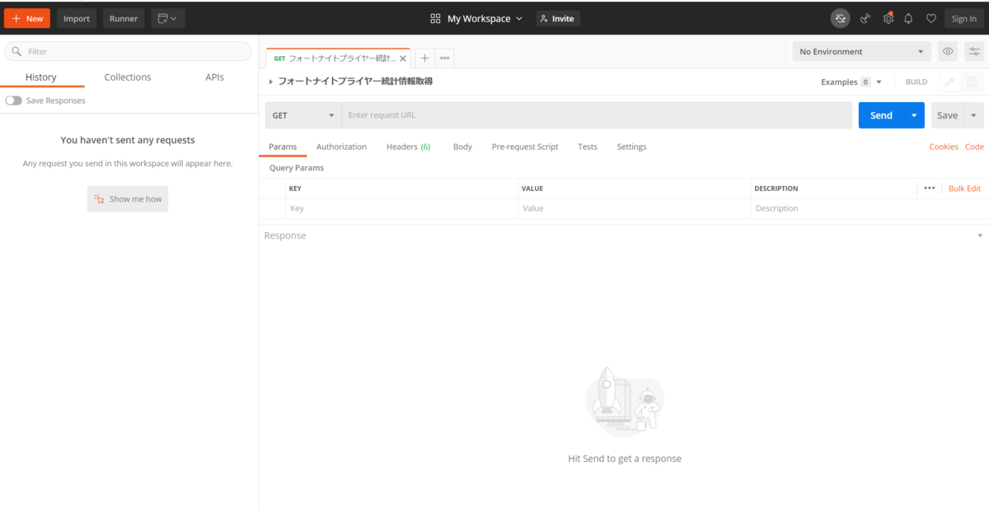Open the notifications bell icon

tap(909, 18)
